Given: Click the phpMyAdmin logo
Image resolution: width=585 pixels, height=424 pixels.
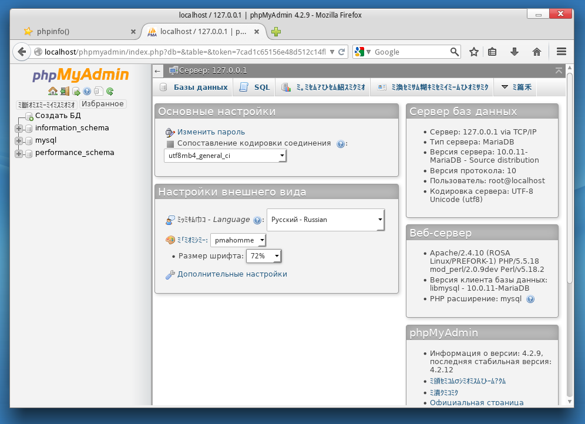Looking at the screenshot, I should tap(80, 75).
